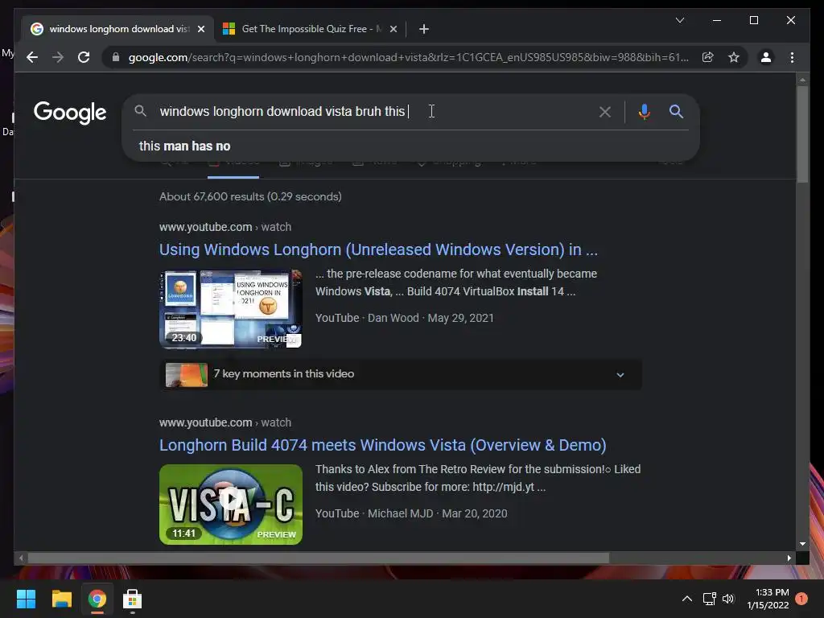Viewport: 824px width, 618px height.
Task: Open Chrome three-dot menu
Action: click(792, 57)
